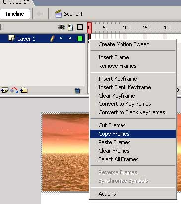
Task: Toggle Layer 1 visibility dot
Action: click(x=61, y=38)
